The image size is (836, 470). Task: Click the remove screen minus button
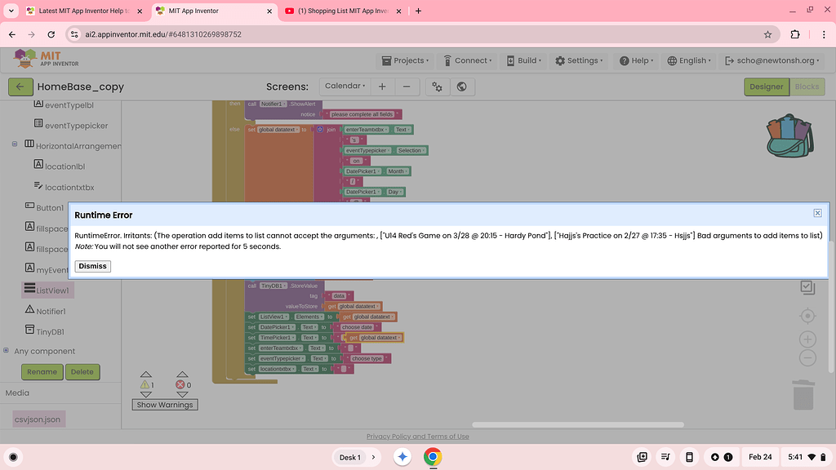(407, 86)
